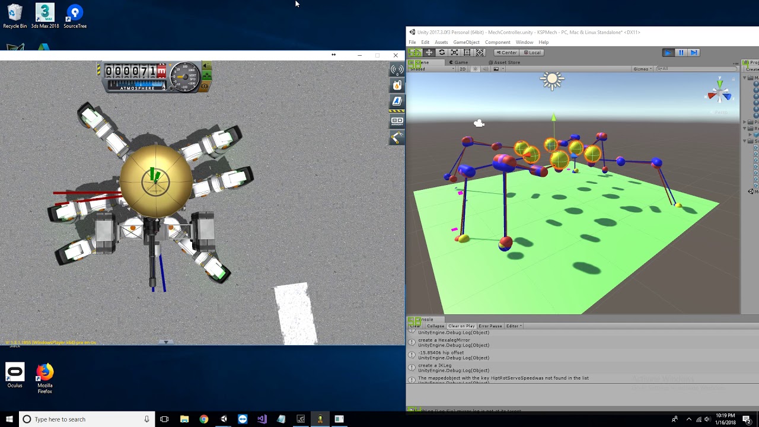
Task: Click the KSP robotic arm icon
Action: tap(397, 137)
